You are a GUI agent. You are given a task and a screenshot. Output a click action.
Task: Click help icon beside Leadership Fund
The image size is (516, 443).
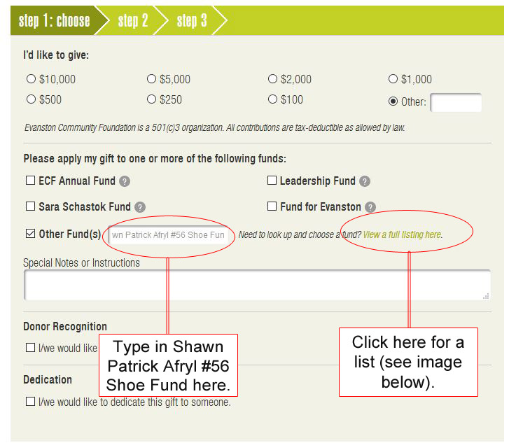[365, 181]
